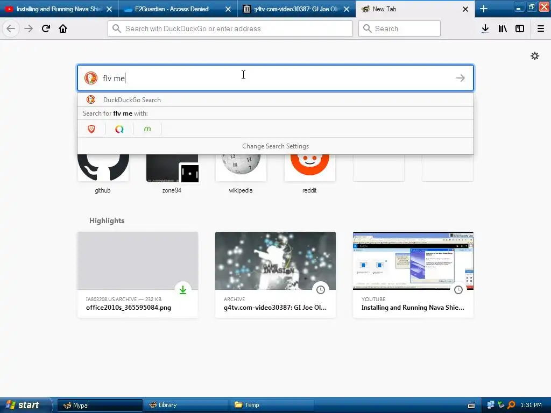Search flv me with Brave engine icon
The height and width of the screenshot is (413, 551).
pyautogui.click(x=91, y=129)
